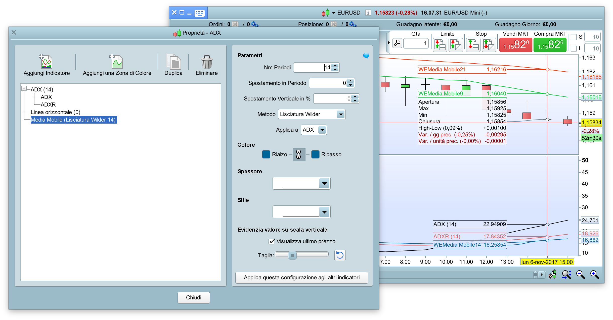Click the Eliminare trash bin icon

206,62
